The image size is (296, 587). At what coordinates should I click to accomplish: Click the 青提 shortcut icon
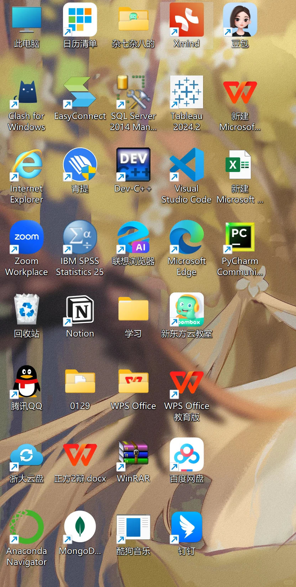pos(80,165)
